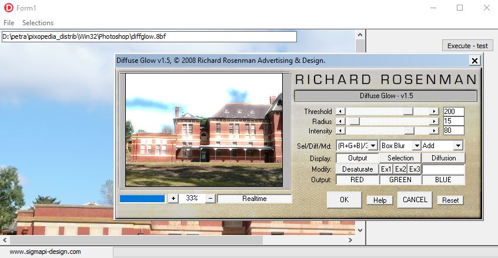Click the Intensity value field showing 80
Image resolution: width=498 pixels, height=258 pixels.
[x=453, y=130]
